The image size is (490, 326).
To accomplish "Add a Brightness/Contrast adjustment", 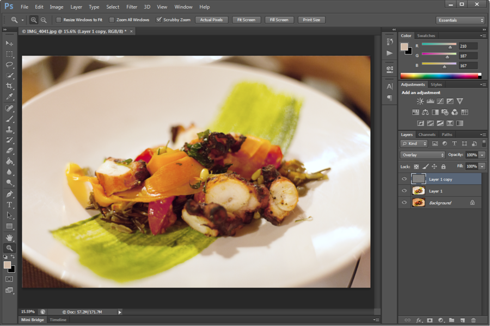I will click(420, 101).
